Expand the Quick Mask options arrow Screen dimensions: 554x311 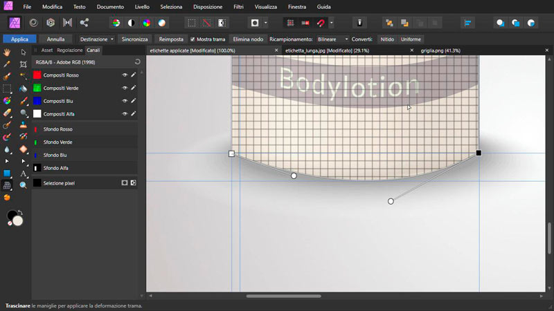pyautogui.click(x=266, y=23)
